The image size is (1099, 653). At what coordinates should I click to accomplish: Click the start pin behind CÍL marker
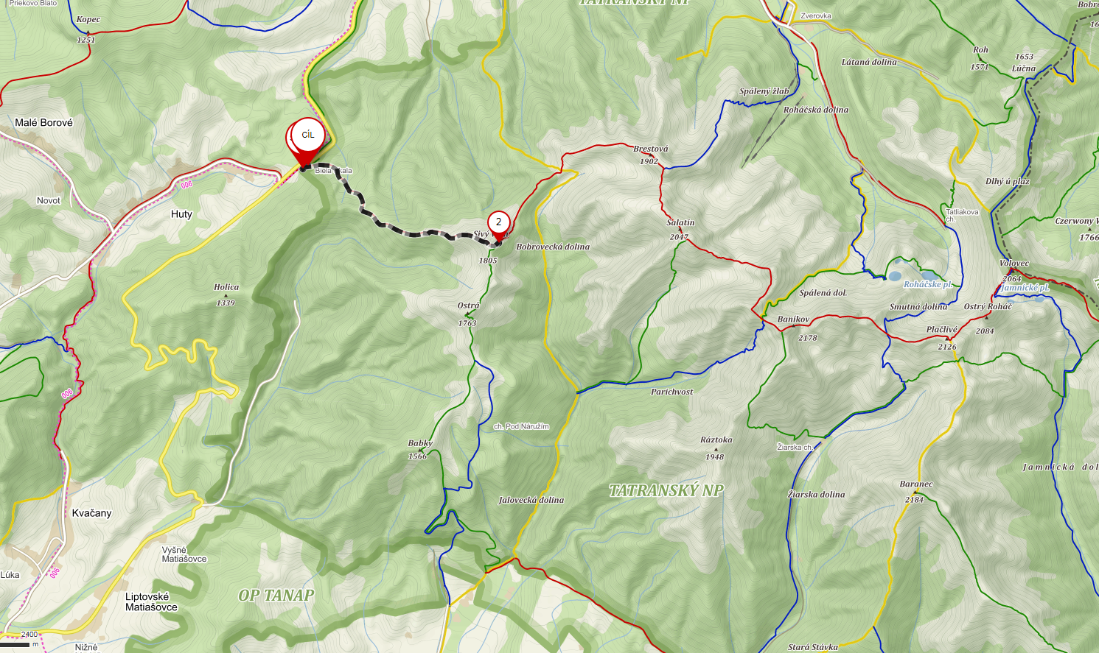[x=290, y=140]
